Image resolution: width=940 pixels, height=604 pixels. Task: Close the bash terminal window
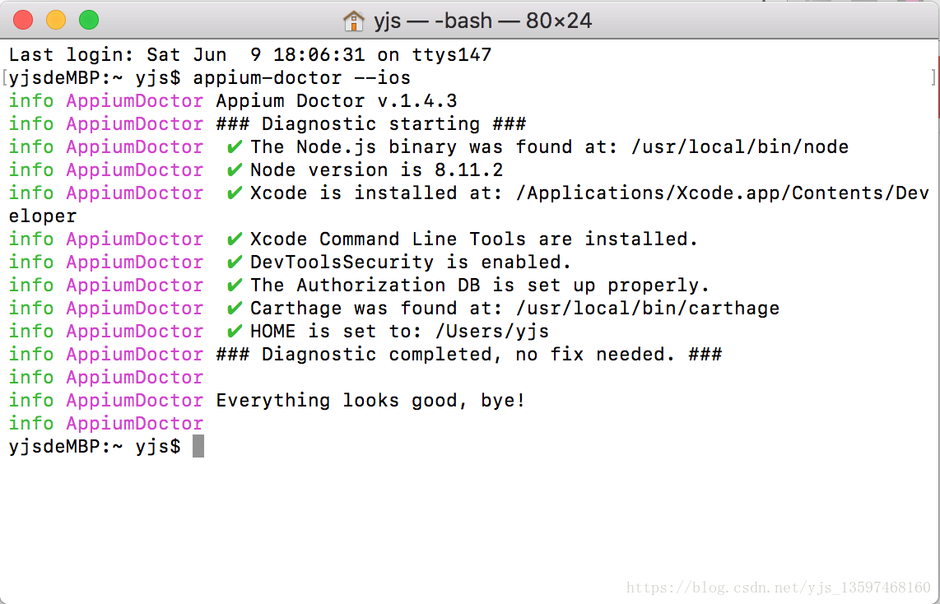(23, 20)
